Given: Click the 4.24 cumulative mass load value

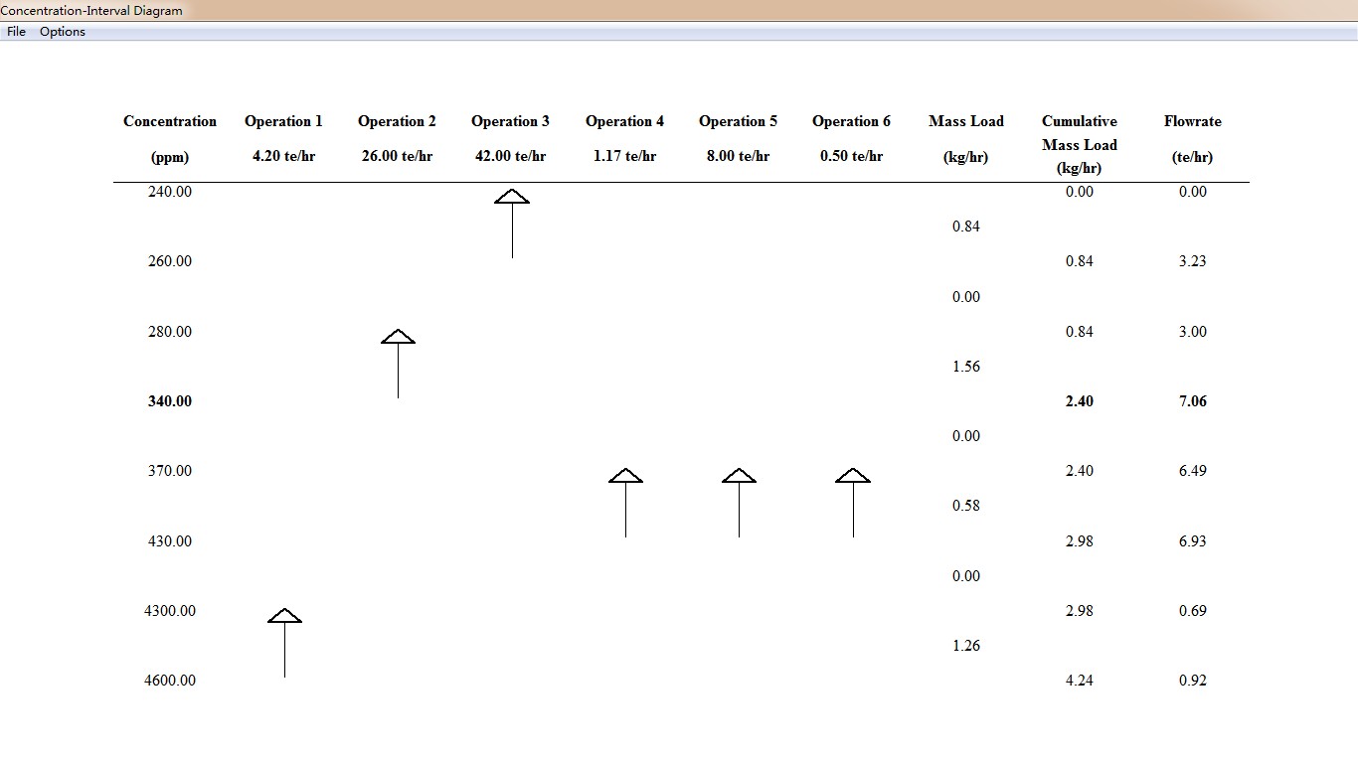Looking at the screenshot, I should (x=1080, y=681).
